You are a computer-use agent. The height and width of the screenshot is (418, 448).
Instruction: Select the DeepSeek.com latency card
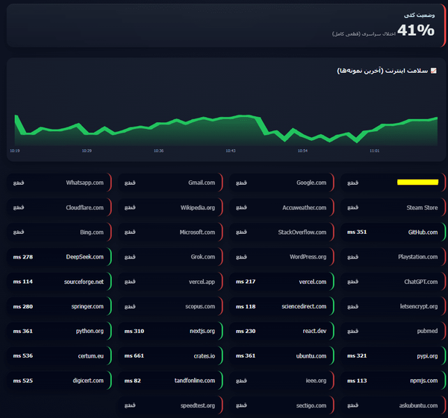[59, 257]
